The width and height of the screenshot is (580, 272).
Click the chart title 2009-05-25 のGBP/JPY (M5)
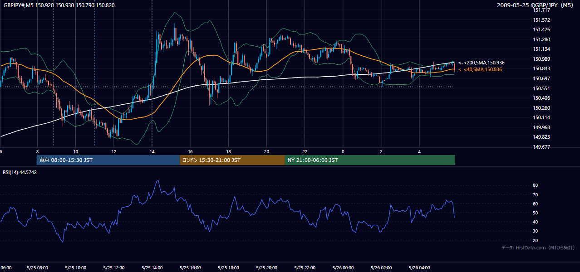coord(536,5)
